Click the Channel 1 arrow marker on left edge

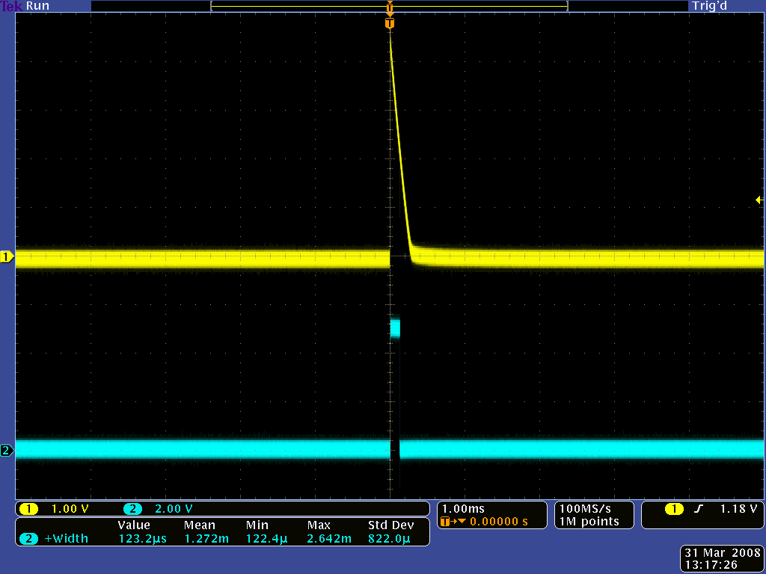click(6, 256)
